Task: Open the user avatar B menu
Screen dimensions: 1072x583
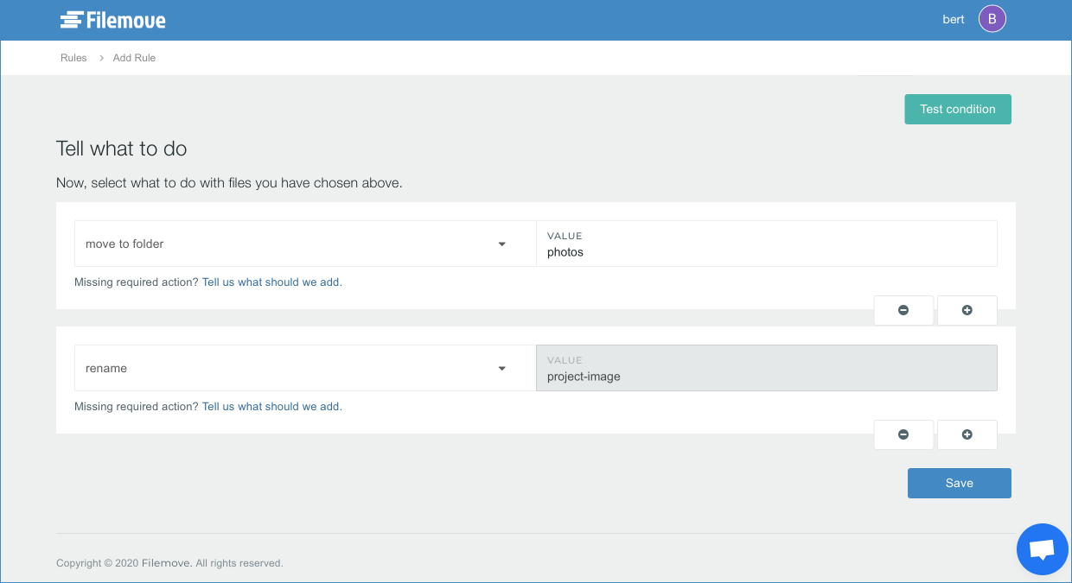Action: click(992, 19)
